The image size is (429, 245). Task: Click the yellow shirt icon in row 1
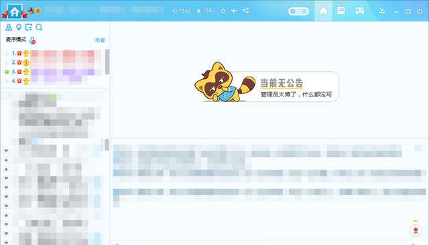pyautogui.click(x=26, y=53)
